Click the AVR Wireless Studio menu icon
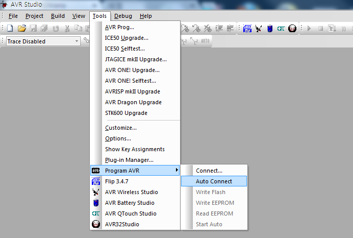Viewport: 353px width, 238px height. [96, 192]
